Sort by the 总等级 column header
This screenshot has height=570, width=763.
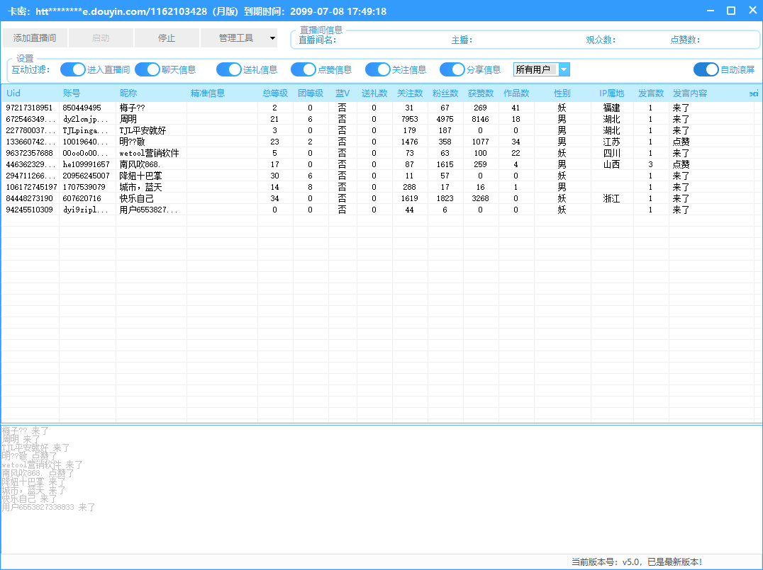[274, 93]
